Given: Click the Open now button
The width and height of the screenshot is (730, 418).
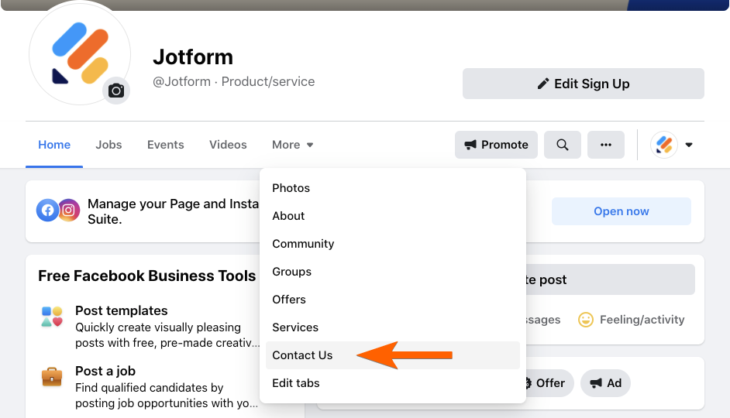Looking at the screenshot, I should [621, 211].
